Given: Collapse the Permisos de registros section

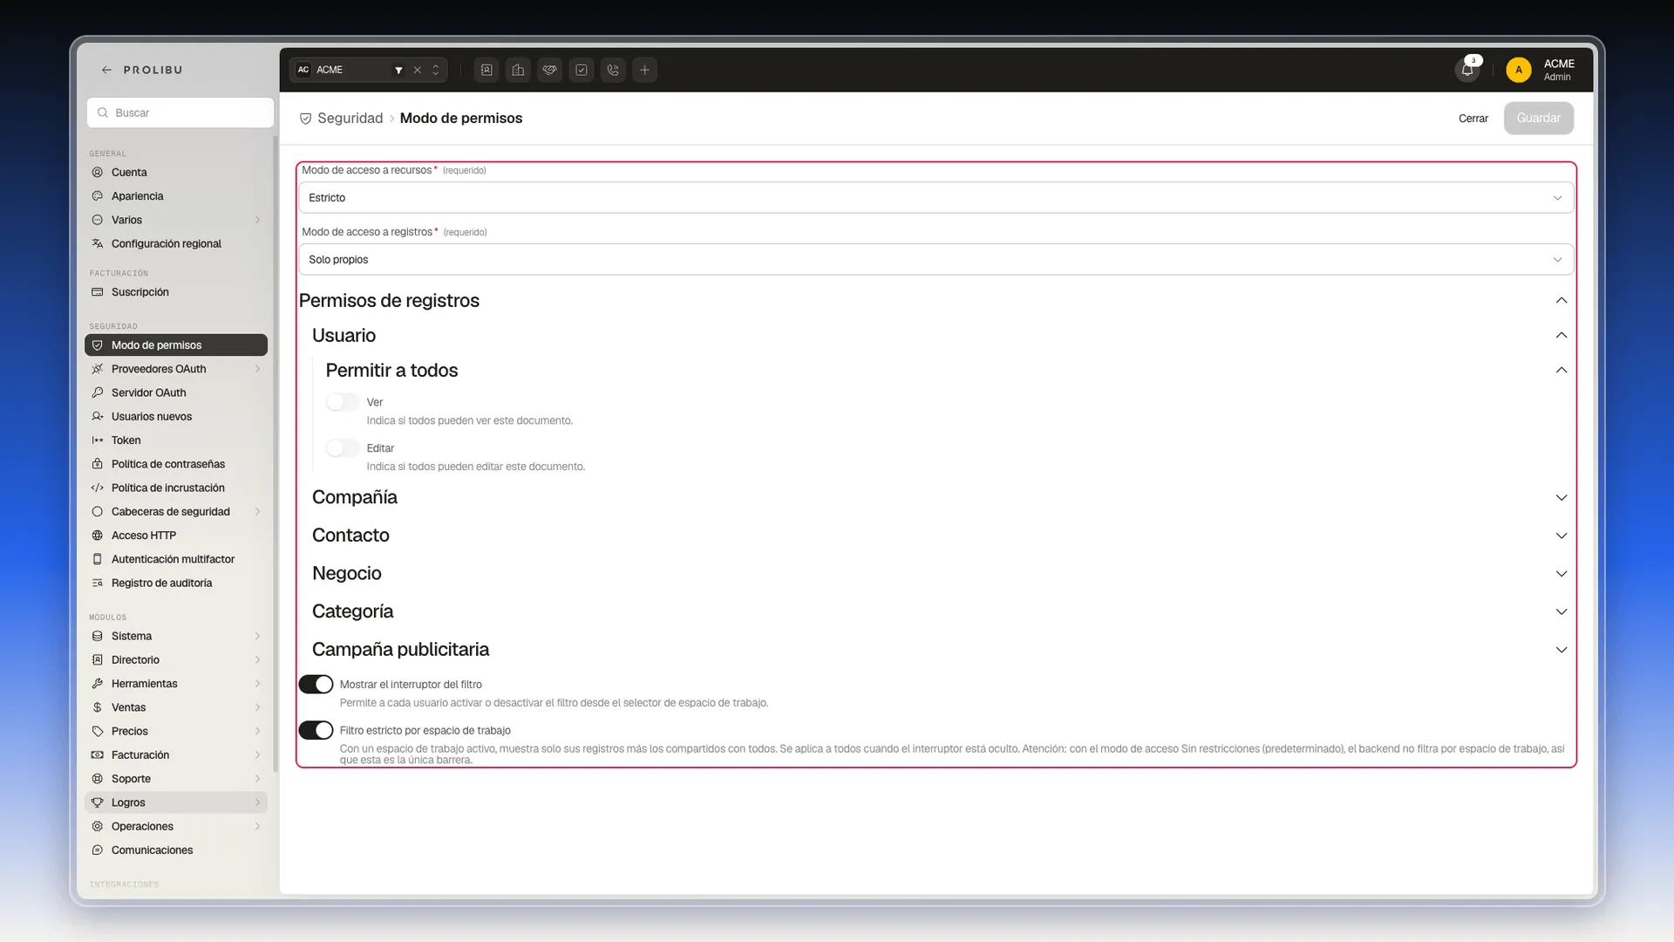Looking at the screenshot, I should click(x=1561, y=301).
